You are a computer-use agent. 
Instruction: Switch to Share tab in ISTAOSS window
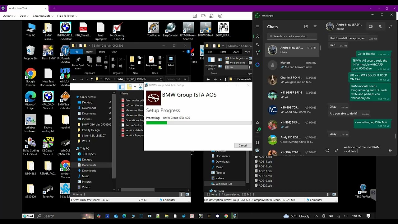click(x=236, y=52)
